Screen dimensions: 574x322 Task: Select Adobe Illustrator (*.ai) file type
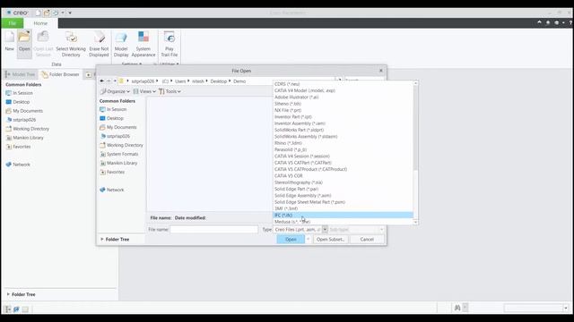(343, 97)
